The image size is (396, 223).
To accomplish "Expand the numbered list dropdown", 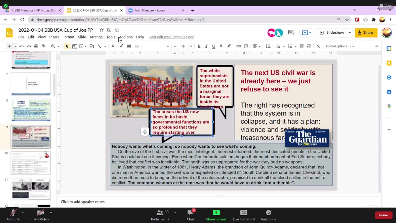I will tap(296, 46).
